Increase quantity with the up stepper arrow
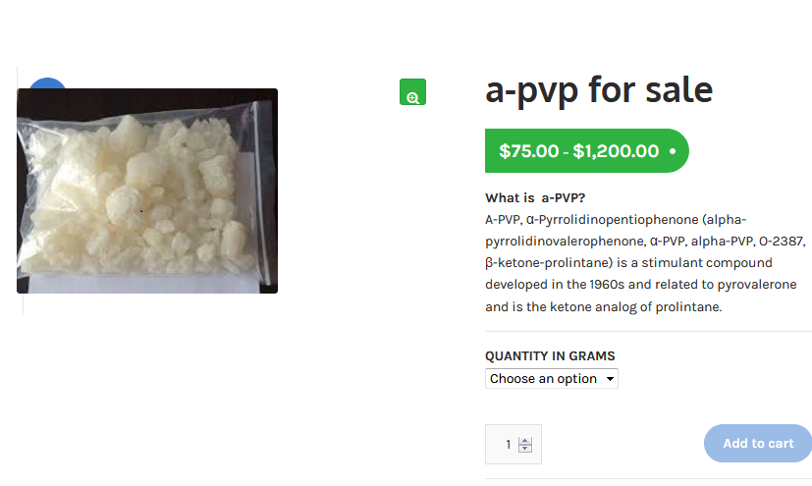Image resolution: width=812 pixels, height=486 pixels. [524, 441]
